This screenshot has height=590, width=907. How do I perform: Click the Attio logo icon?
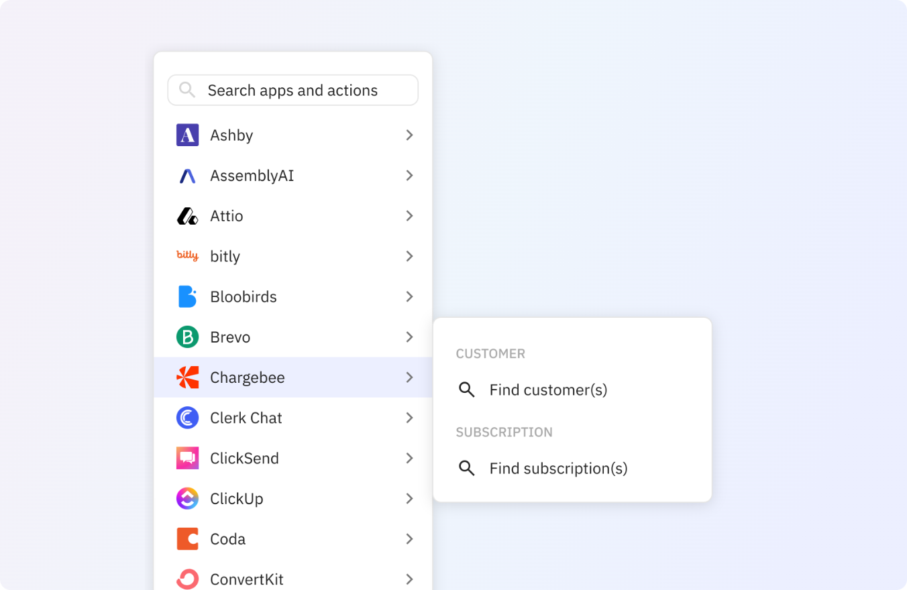(x=187, y=216)
